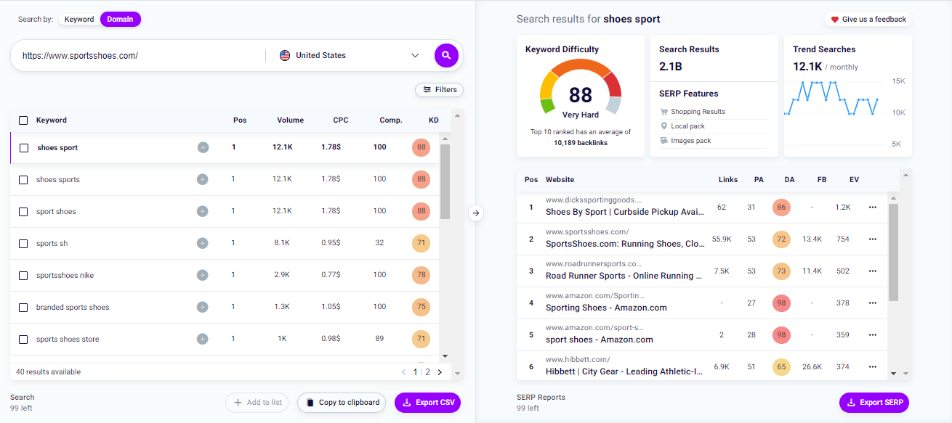The width and height of the screenshot is (952, 423).
Task: Switch search mode to Keyword
Action: pyautogui.click(x=78, y=19)
